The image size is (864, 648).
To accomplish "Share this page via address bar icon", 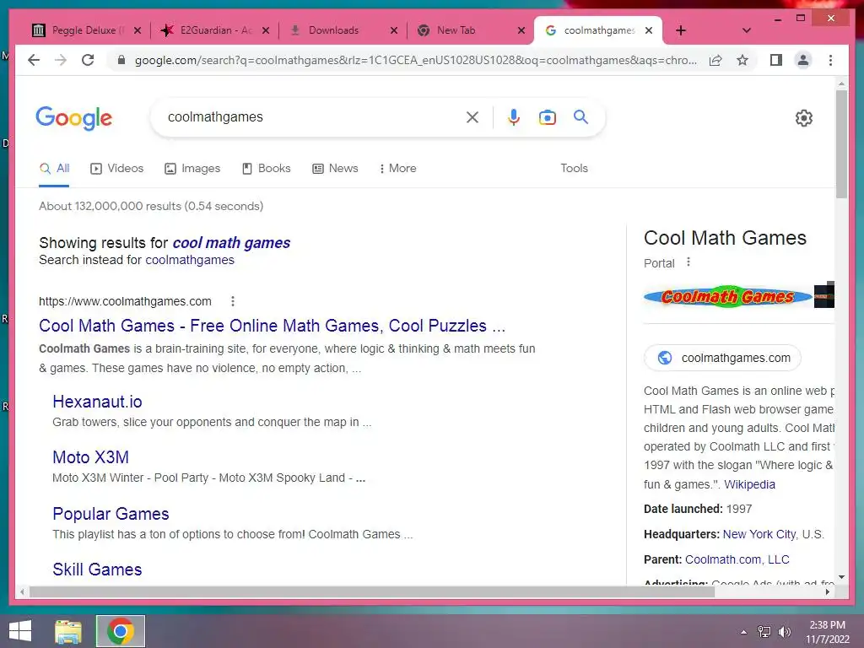I will coord(715,60).
